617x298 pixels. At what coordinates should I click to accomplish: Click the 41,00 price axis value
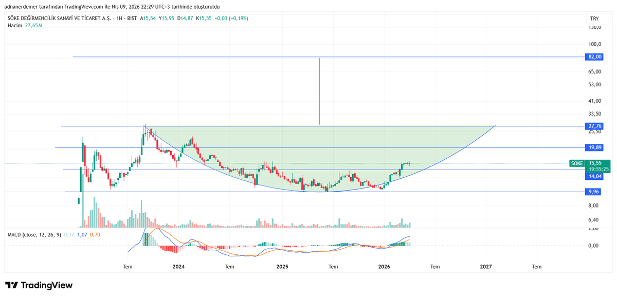point(595,101)
